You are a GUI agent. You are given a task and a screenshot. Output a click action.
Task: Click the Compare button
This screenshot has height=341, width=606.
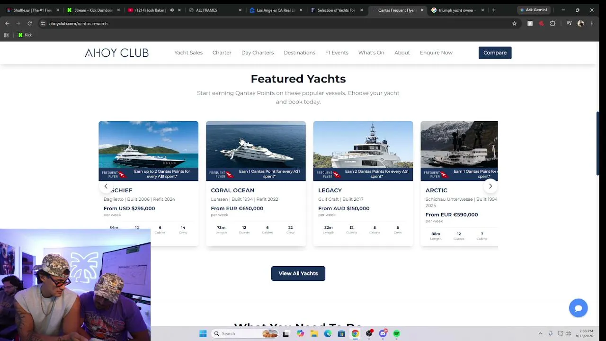(495, 53)
